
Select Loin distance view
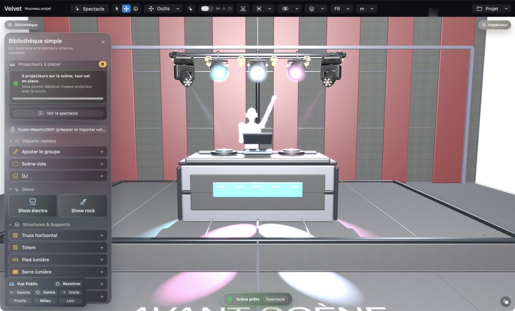(x=70, y=301)
